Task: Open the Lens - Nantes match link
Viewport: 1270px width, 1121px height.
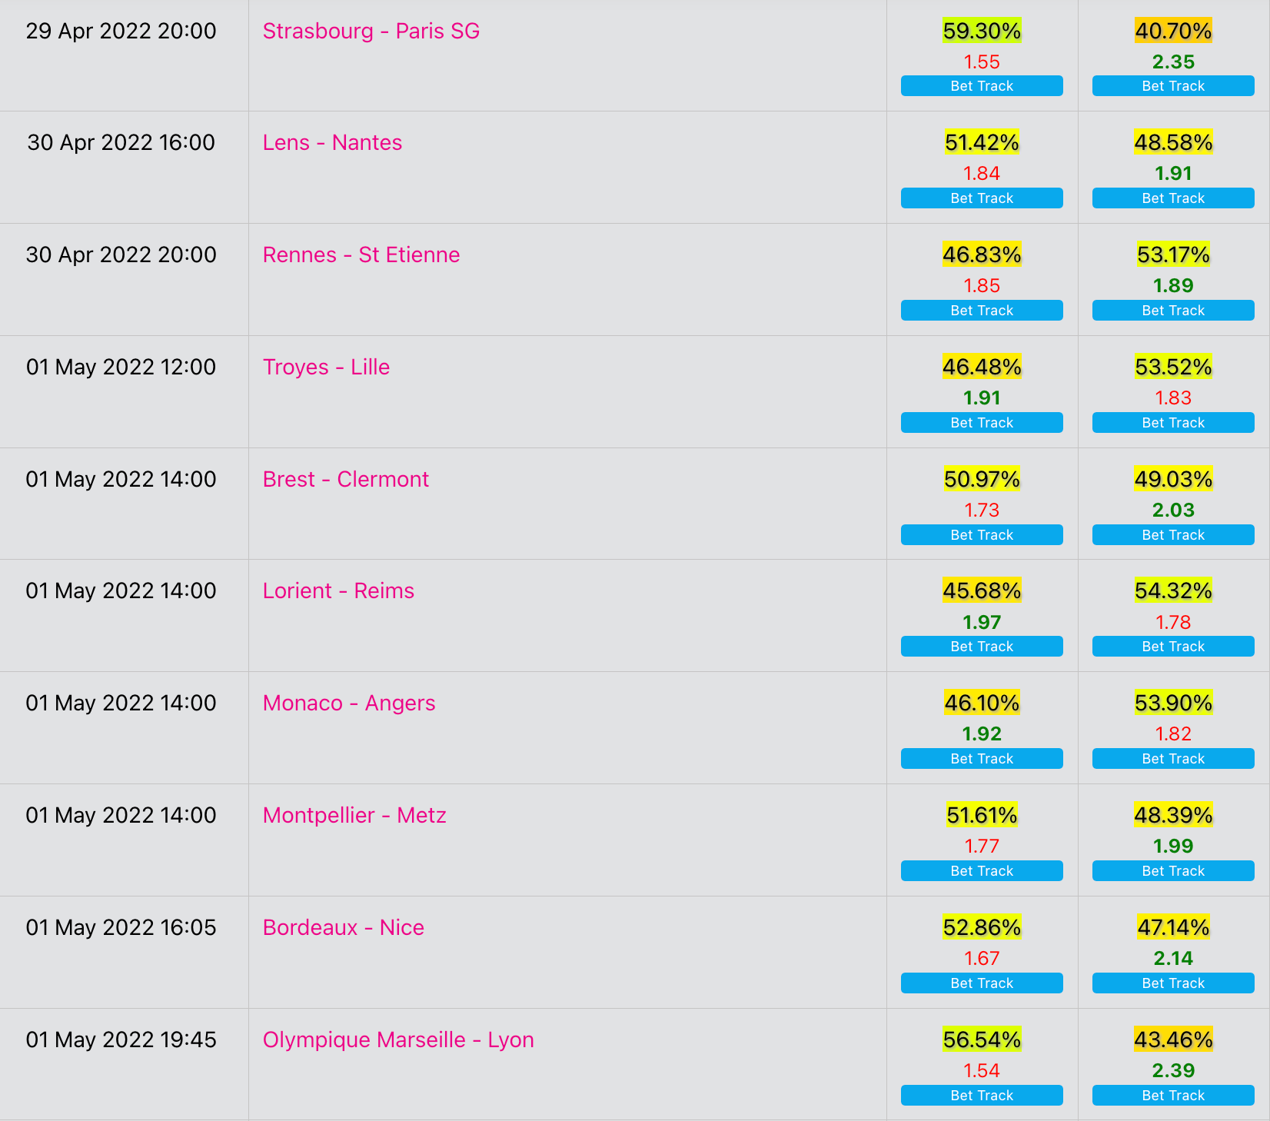Action: point(332,142)
